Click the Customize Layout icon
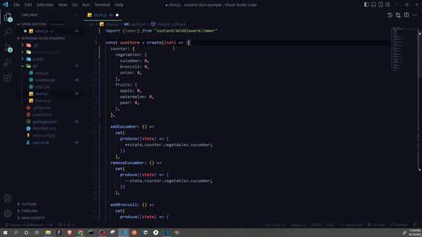Viewport: 422px width, 237px height. [388, 5]
